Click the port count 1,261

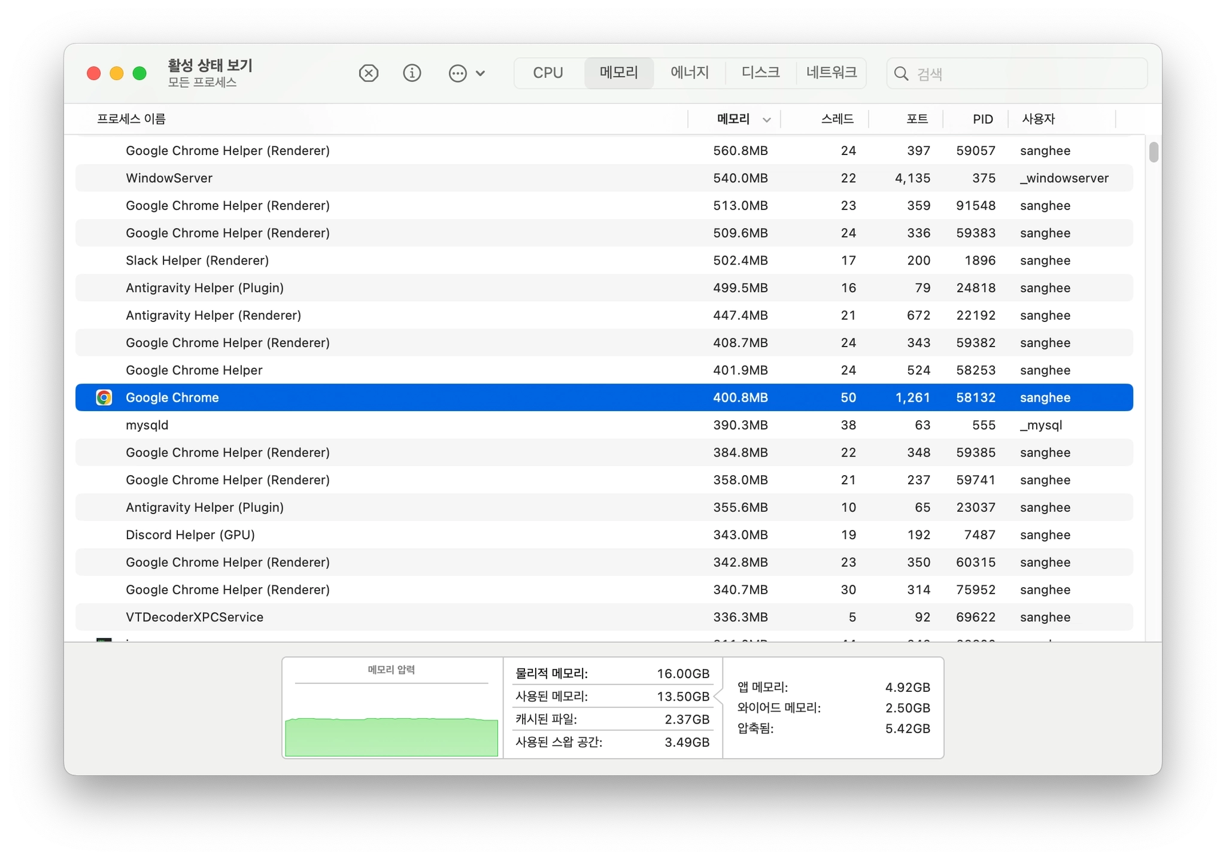coord(912,397)
